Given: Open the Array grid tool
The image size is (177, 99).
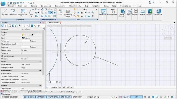Looking at the screenshot, I should 49,16.
